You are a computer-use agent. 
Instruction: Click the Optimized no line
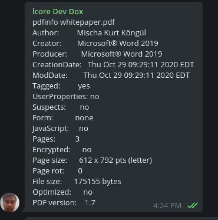point(62,192)
